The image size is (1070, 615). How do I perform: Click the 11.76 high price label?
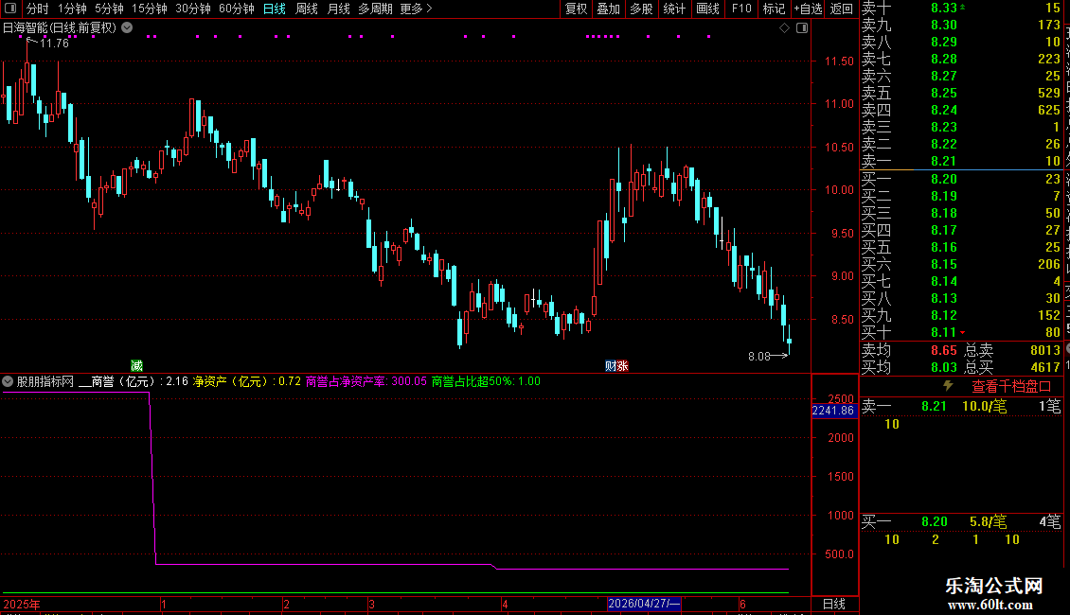click(54, 44)
